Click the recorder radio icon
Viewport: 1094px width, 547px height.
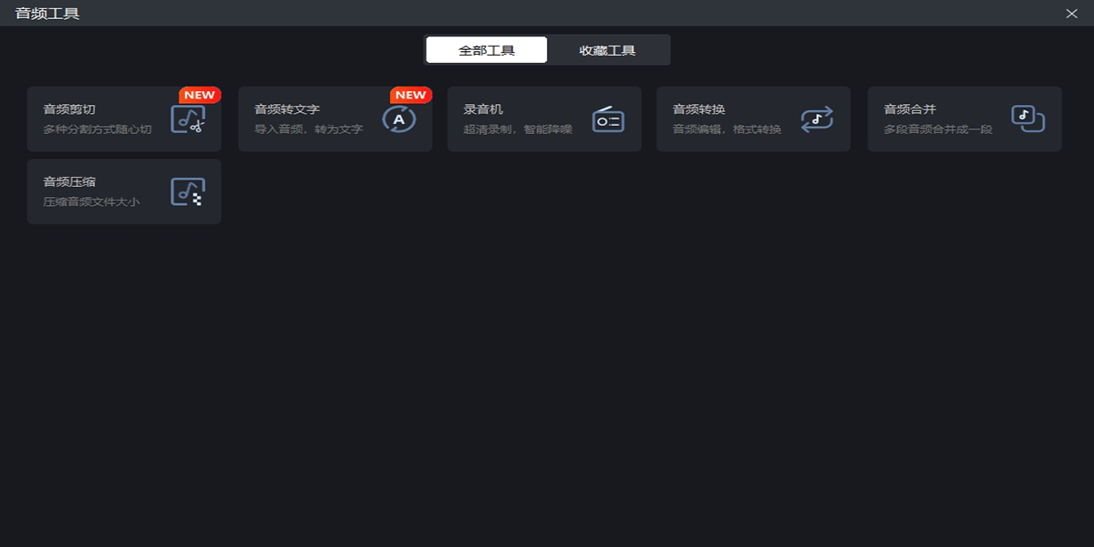coord(608,119)
